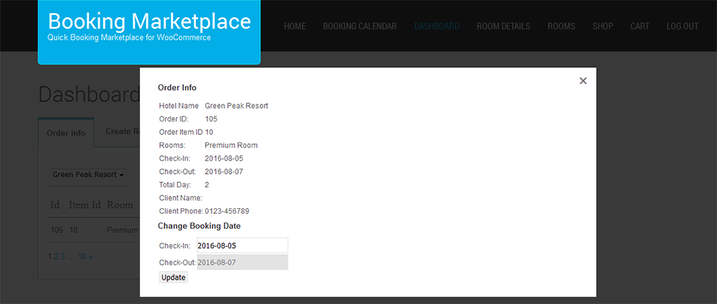Switch to the Order info tab
The height and width of the screenshot is (304, 717).
(66, 133)
